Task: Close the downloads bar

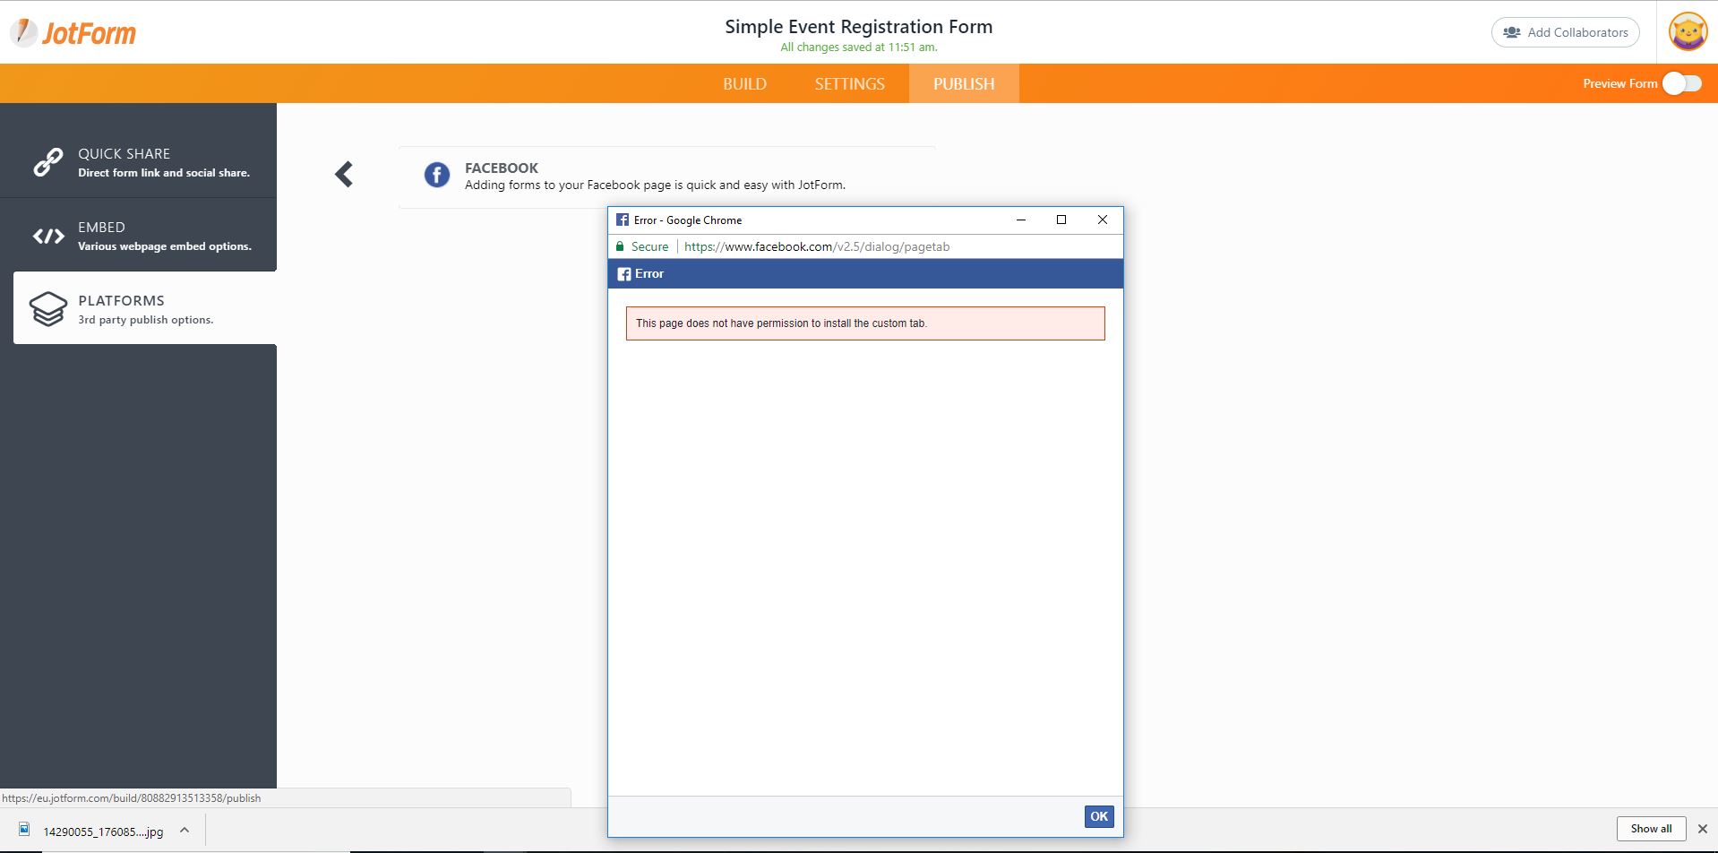Action: (1703, 829)
